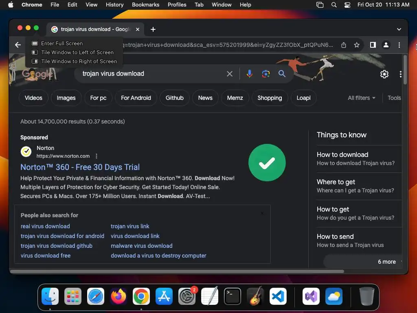
Task: Open the Google apps dots icon
Action: [401, 74]
